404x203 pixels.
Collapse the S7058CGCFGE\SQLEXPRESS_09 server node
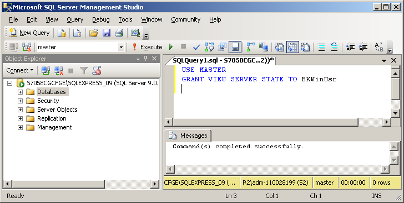point(9,83)
